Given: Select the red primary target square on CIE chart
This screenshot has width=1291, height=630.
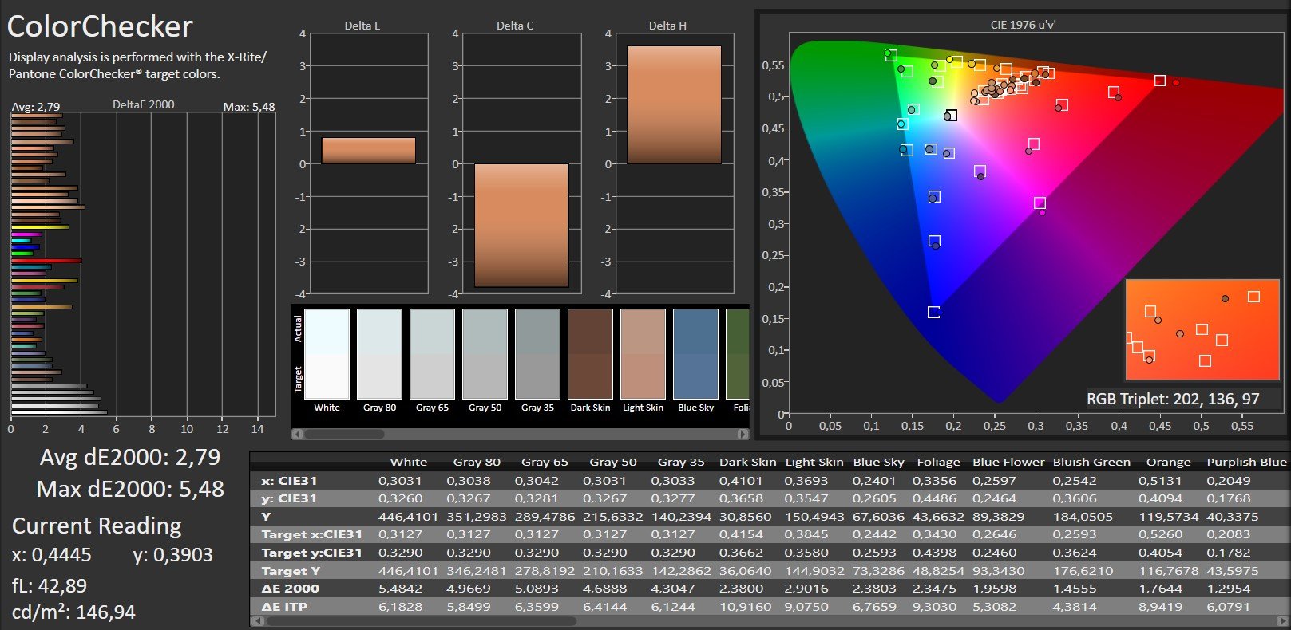Looking at the screenshot, I should [x=1159, y=81].
